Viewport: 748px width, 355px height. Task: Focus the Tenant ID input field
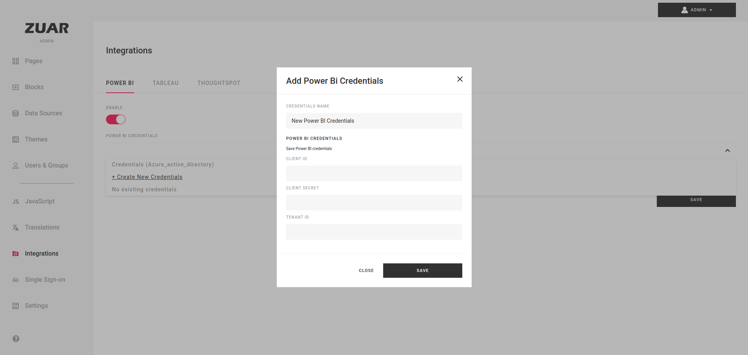click(x=374, y=232)
